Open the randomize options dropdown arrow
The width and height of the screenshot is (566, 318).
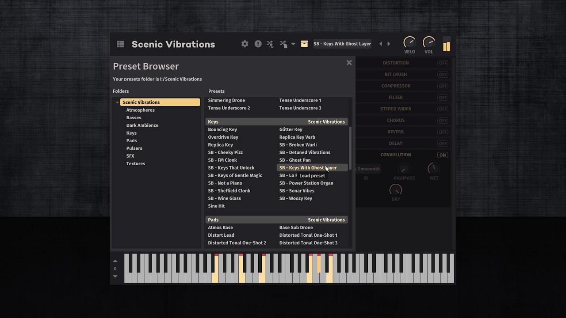[x=293, y=44]
